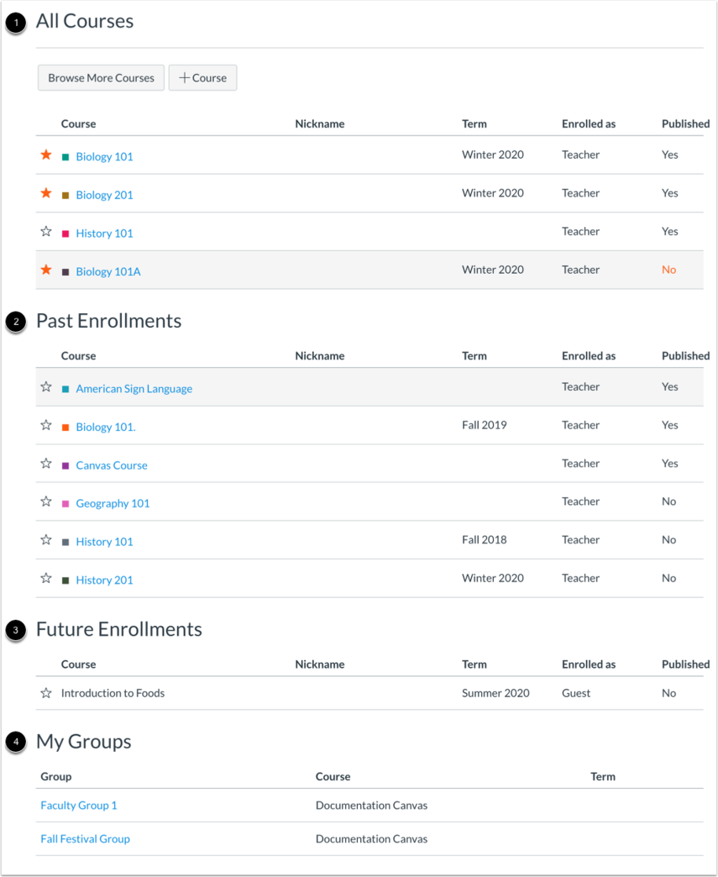The image size is (718, 877).
Task: Favorite History 101 in All Courses with its star
Action: click(46, 232)
